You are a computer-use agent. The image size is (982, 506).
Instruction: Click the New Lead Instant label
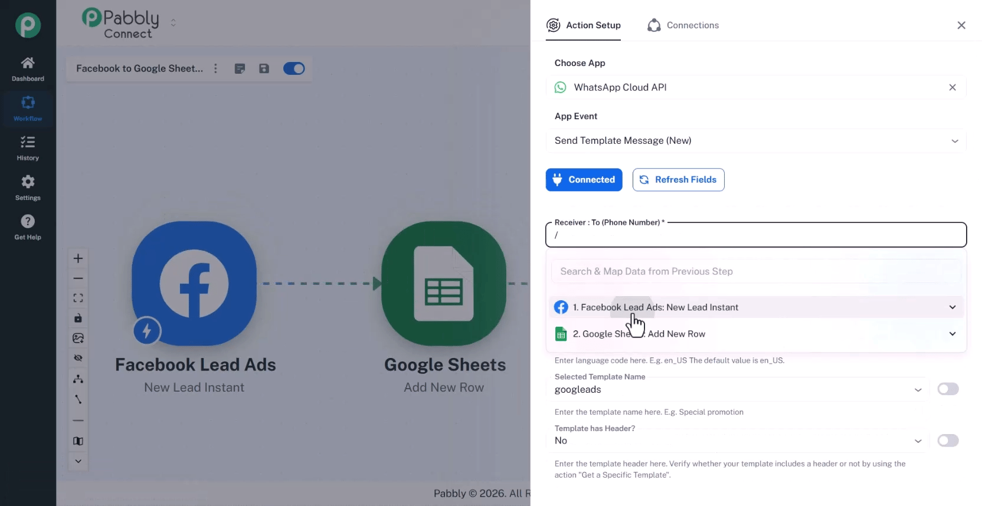194,387
